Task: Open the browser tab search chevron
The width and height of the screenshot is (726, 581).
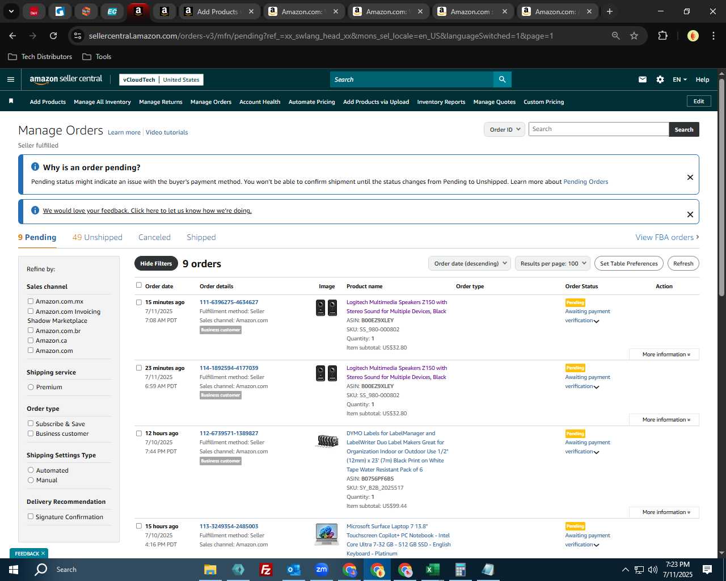Action: [11, 11]
